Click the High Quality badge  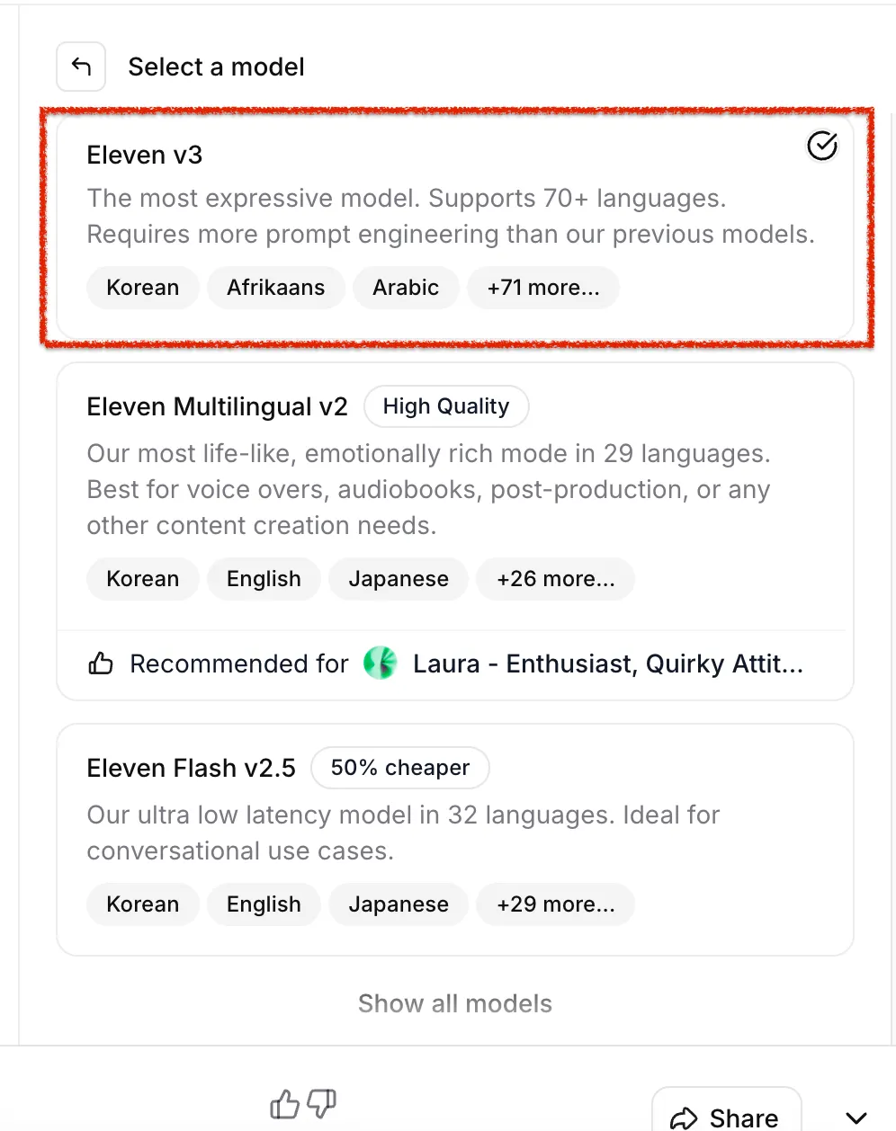[446, 407]
